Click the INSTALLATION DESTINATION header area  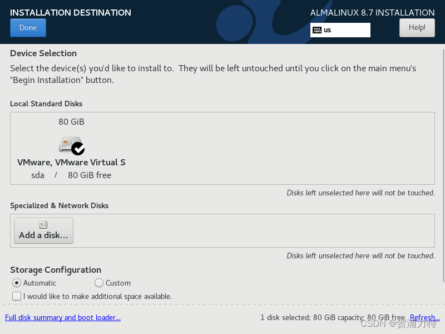coord(70,12)
